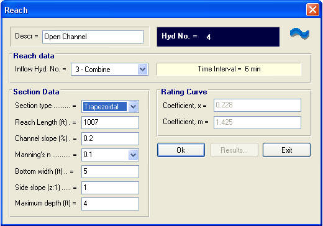Click the Maximum depth input field

(110, 204)
